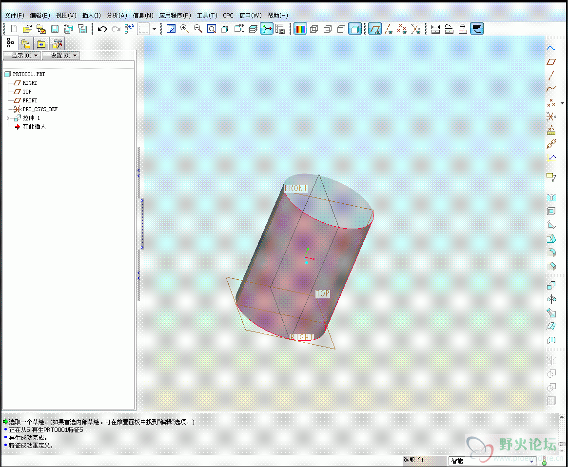Click the Regenerate model icon
This screenshot has width=568, height=467.
(x=129, y=29)
